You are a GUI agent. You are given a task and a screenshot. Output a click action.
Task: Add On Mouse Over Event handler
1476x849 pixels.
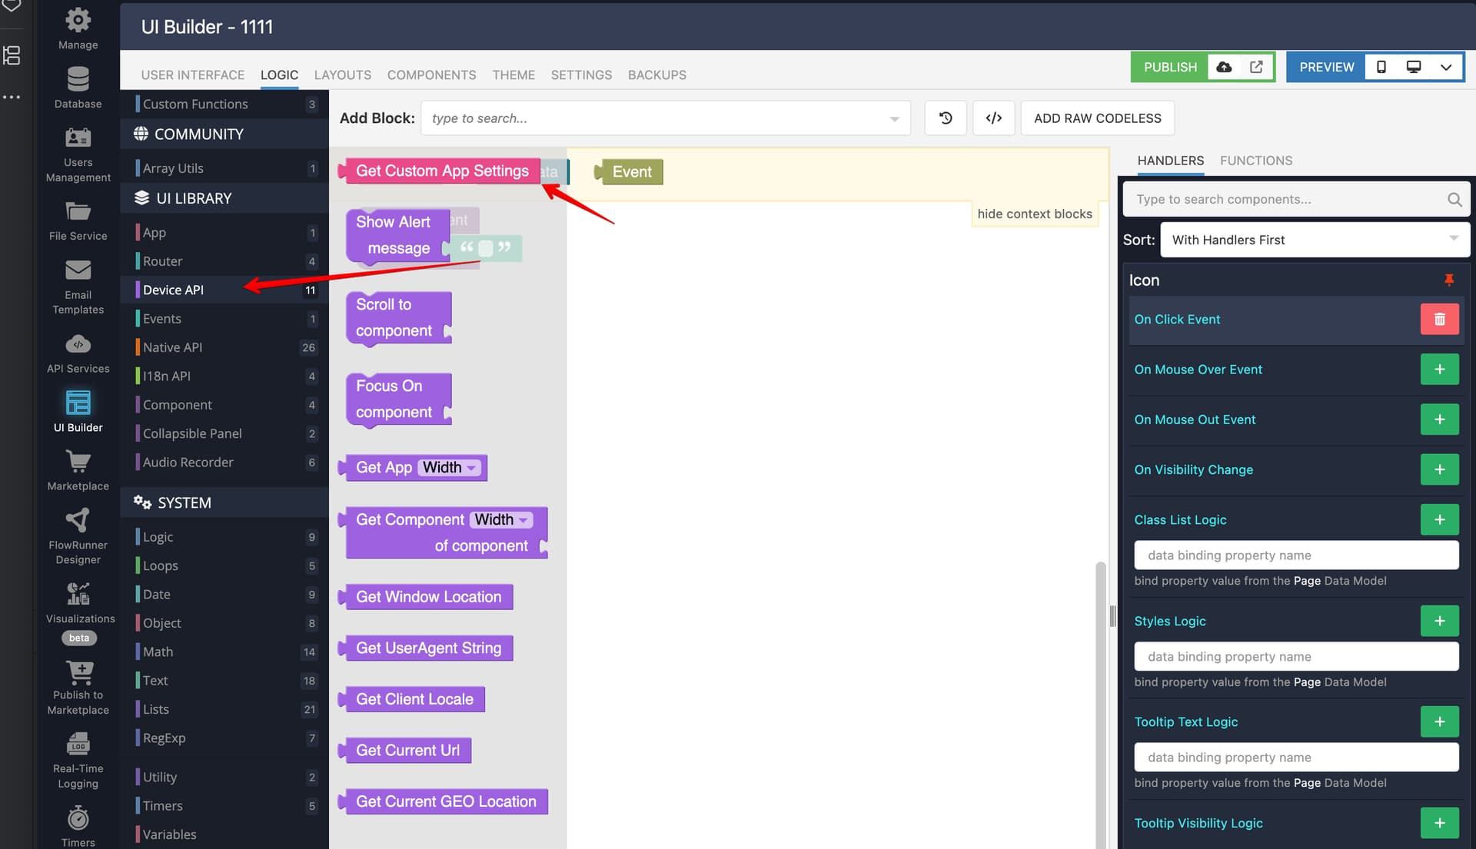click(1439, 370)
